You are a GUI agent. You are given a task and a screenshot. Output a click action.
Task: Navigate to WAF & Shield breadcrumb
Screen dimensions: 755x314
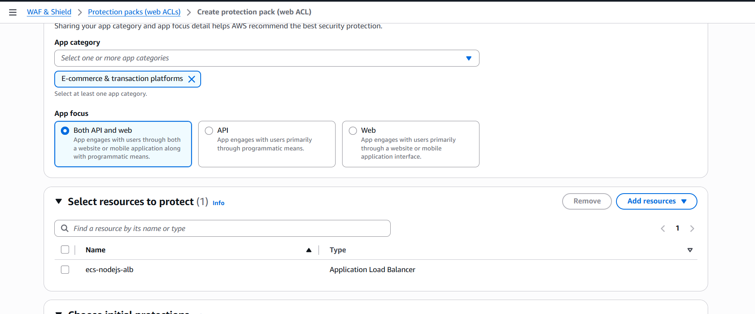click(49, 12)
